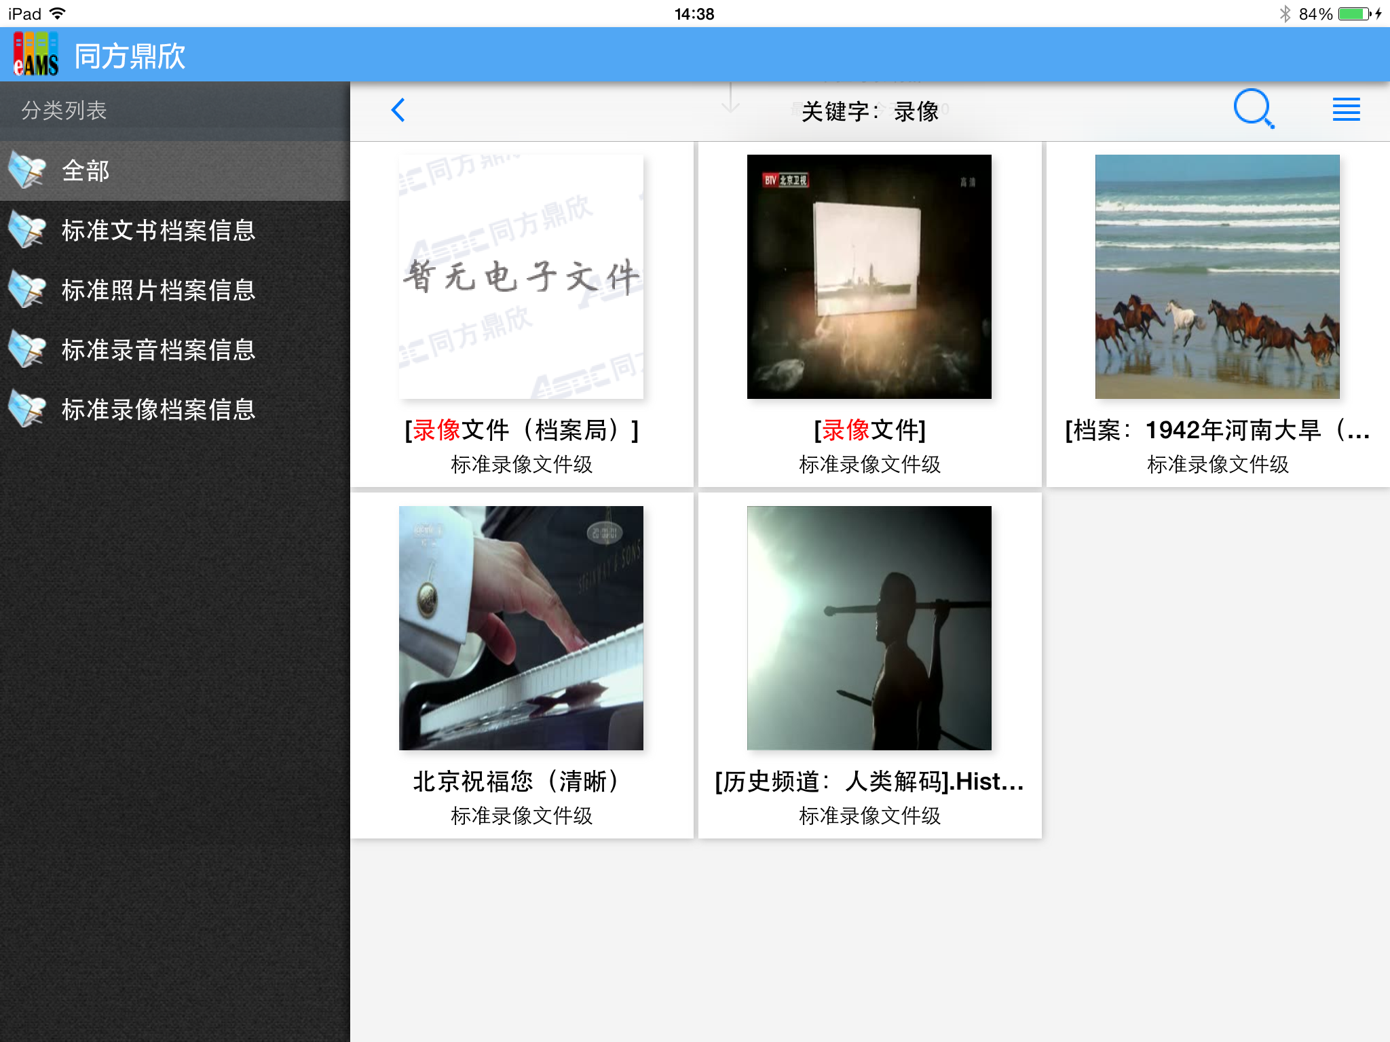Go back using the blue chevron
The width and height of the screenshot is (1390, 1042).
[x=398, y=110]
